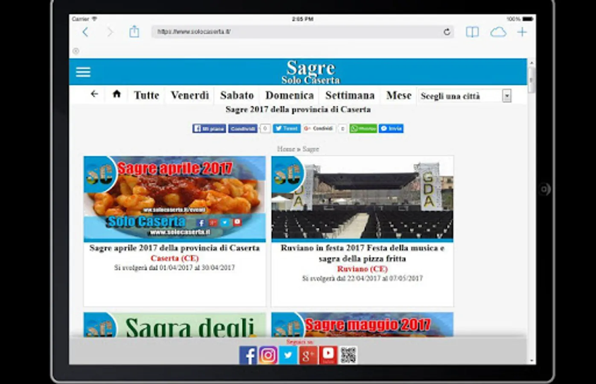Click the Facebook Condividi button
This screenshot has height=384, width=596.
pyautogui.click(x=242, y=128)
